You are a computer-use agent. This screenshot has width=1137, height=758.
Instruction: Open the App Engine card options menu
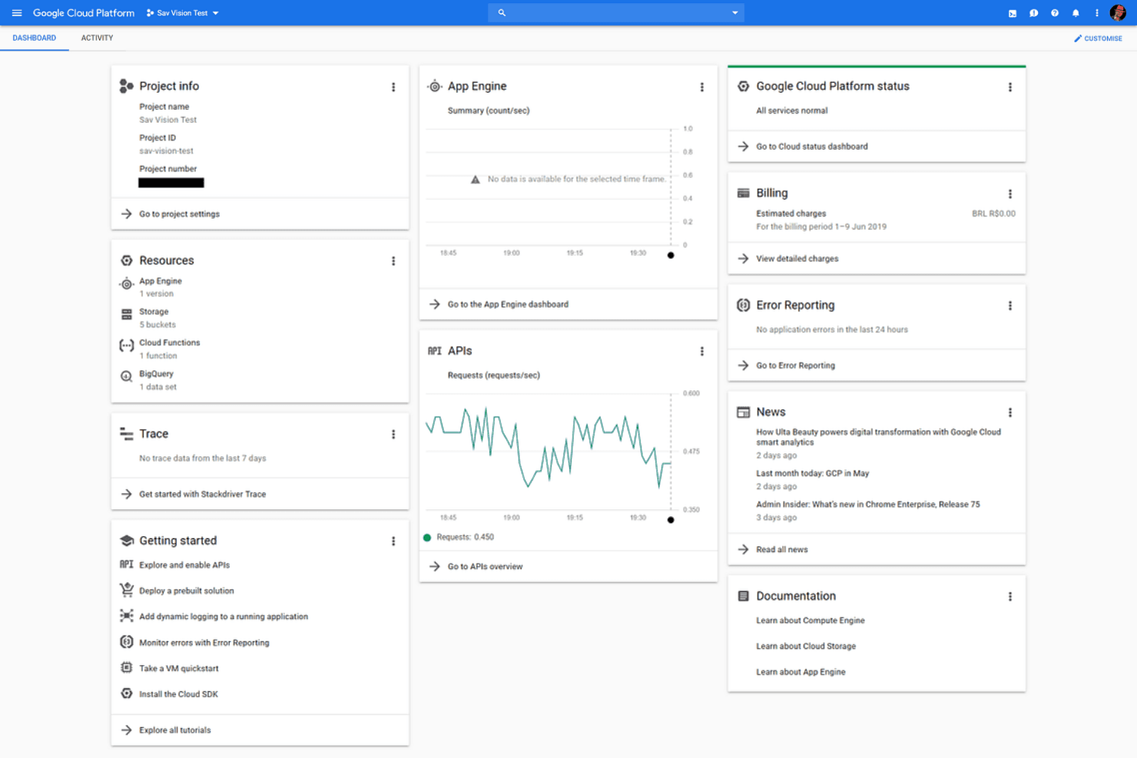click(x=701, y=88)
